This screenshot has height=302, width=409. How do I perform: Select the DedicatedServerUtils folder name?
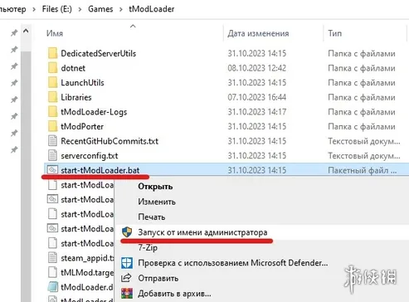tap(99, 53)
